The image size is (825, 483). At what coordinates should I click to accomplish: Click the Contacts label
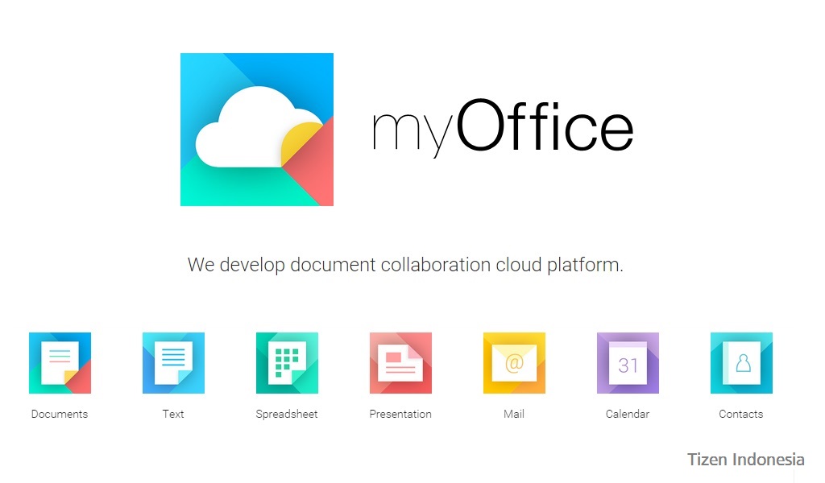tap(741, 414)
